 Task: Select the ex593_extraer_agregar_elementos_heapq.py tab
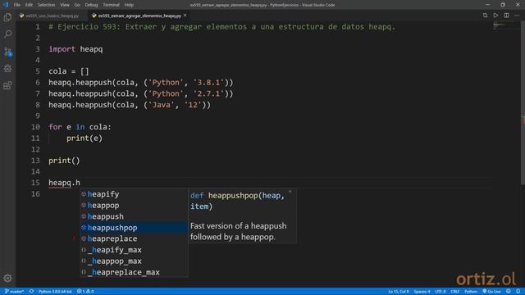(139, 16)
